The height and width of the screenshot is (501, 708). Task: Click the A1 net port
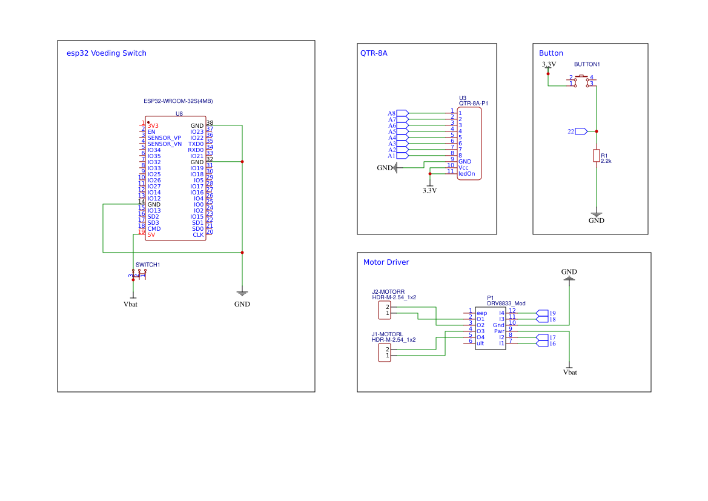399,156
